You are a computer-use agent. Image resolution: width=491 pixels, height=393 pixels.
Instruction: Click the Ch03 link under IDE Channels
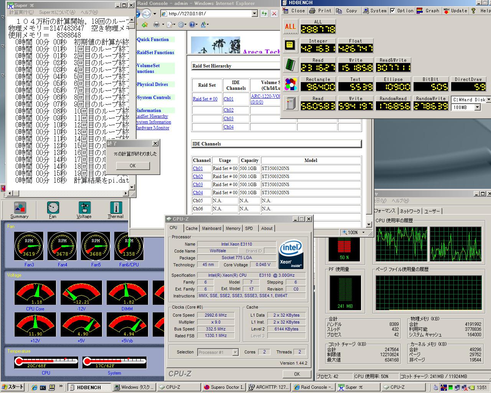pyautogui.click(x=198, y=185)
